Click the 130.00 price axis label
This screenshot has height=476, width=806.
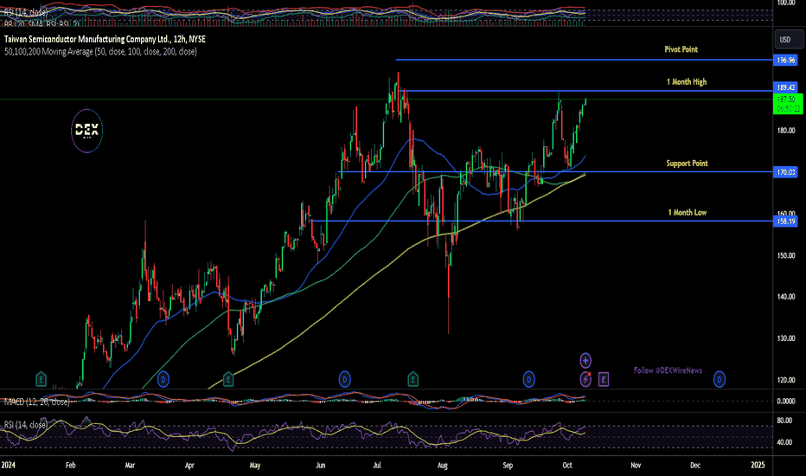pyautogui.click(x=786, y=338)
